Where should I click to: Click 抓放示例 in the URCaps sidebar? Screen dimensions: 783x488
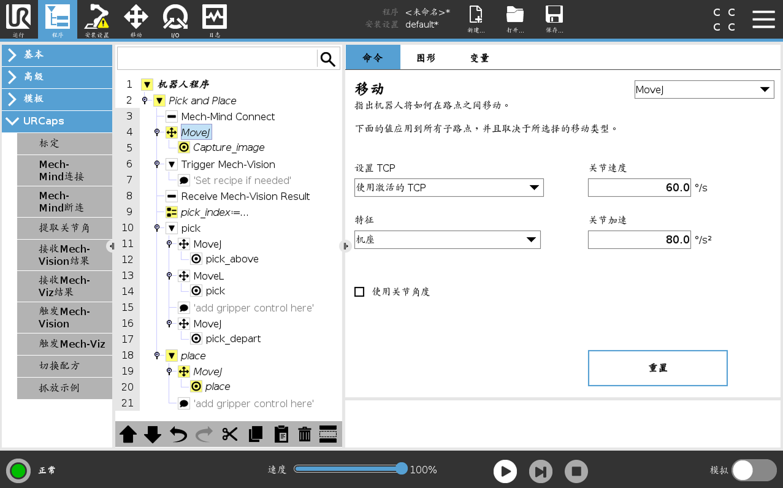click(x=64, y=388)
